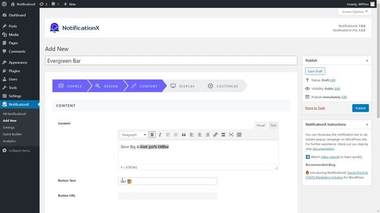Insert a bulleted list
The image size is (380, 213).
coord(168,135)
